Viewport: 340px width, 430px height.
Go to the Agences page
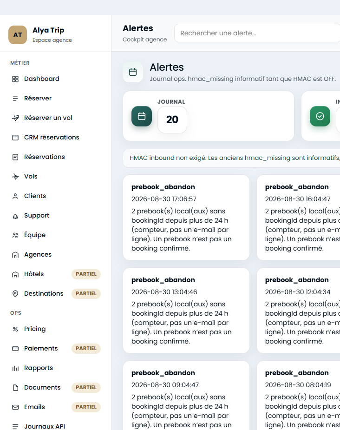pos(56,254)
